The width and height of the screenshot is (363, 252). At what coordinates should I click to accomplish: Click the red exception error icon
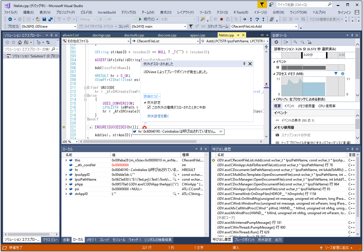pyautogui.click(x=145, y=128)
